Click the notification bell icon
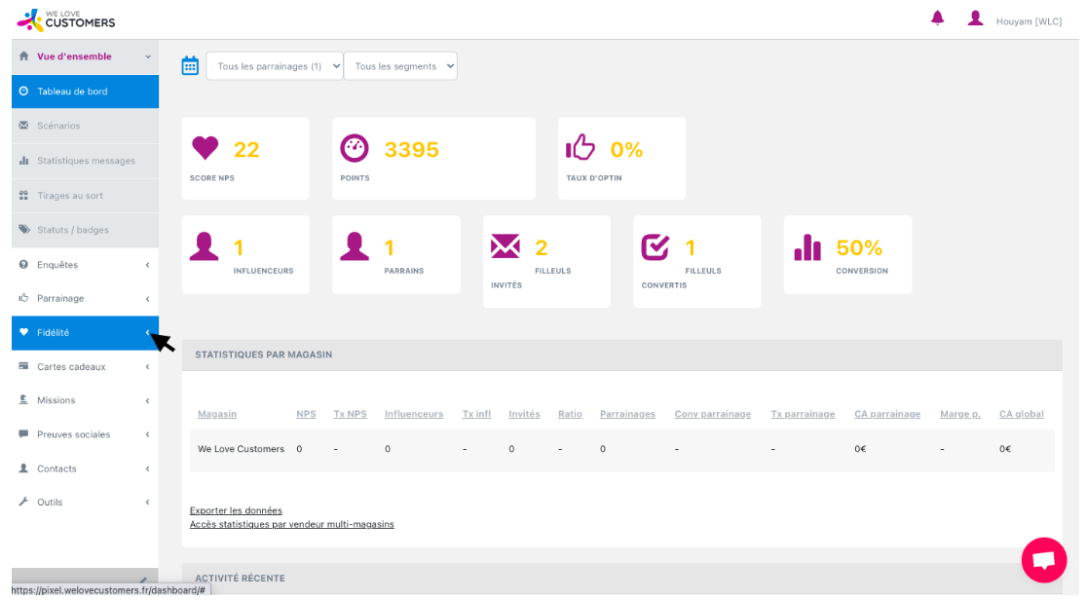Viewport: 1087px width, 600px height. tap(937, 19)
